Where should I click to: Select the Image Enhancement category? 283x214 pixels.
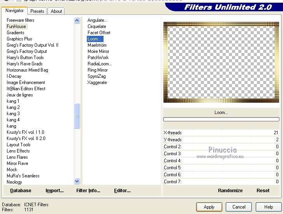(26, 82)
